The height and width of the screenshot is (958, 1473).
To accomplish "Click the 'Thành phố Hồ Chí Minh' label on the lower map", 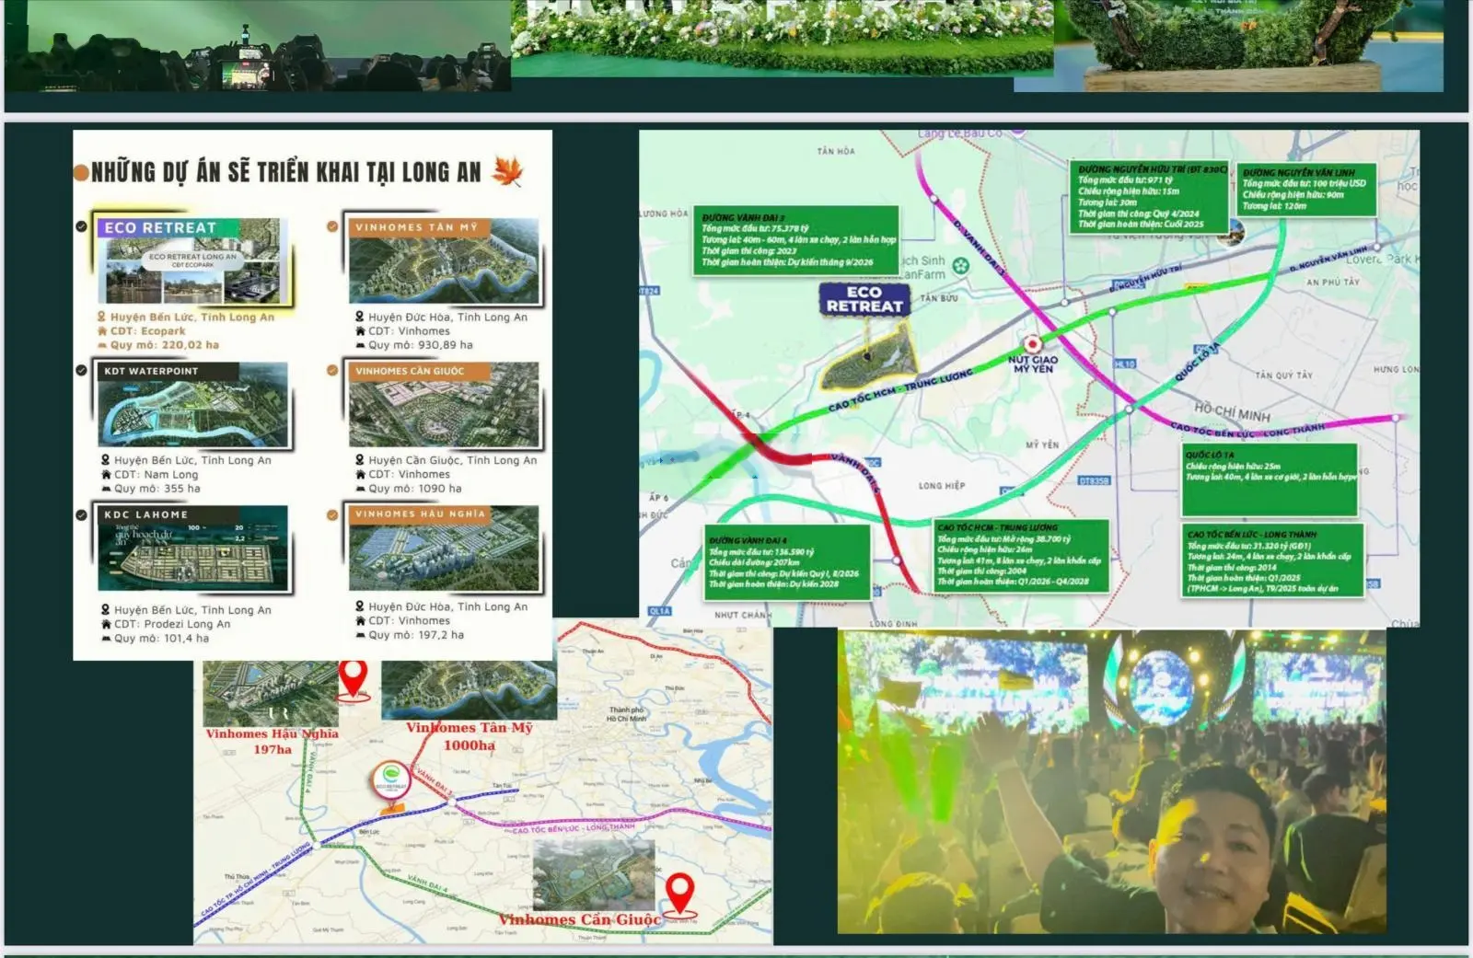I will point(627,714).
